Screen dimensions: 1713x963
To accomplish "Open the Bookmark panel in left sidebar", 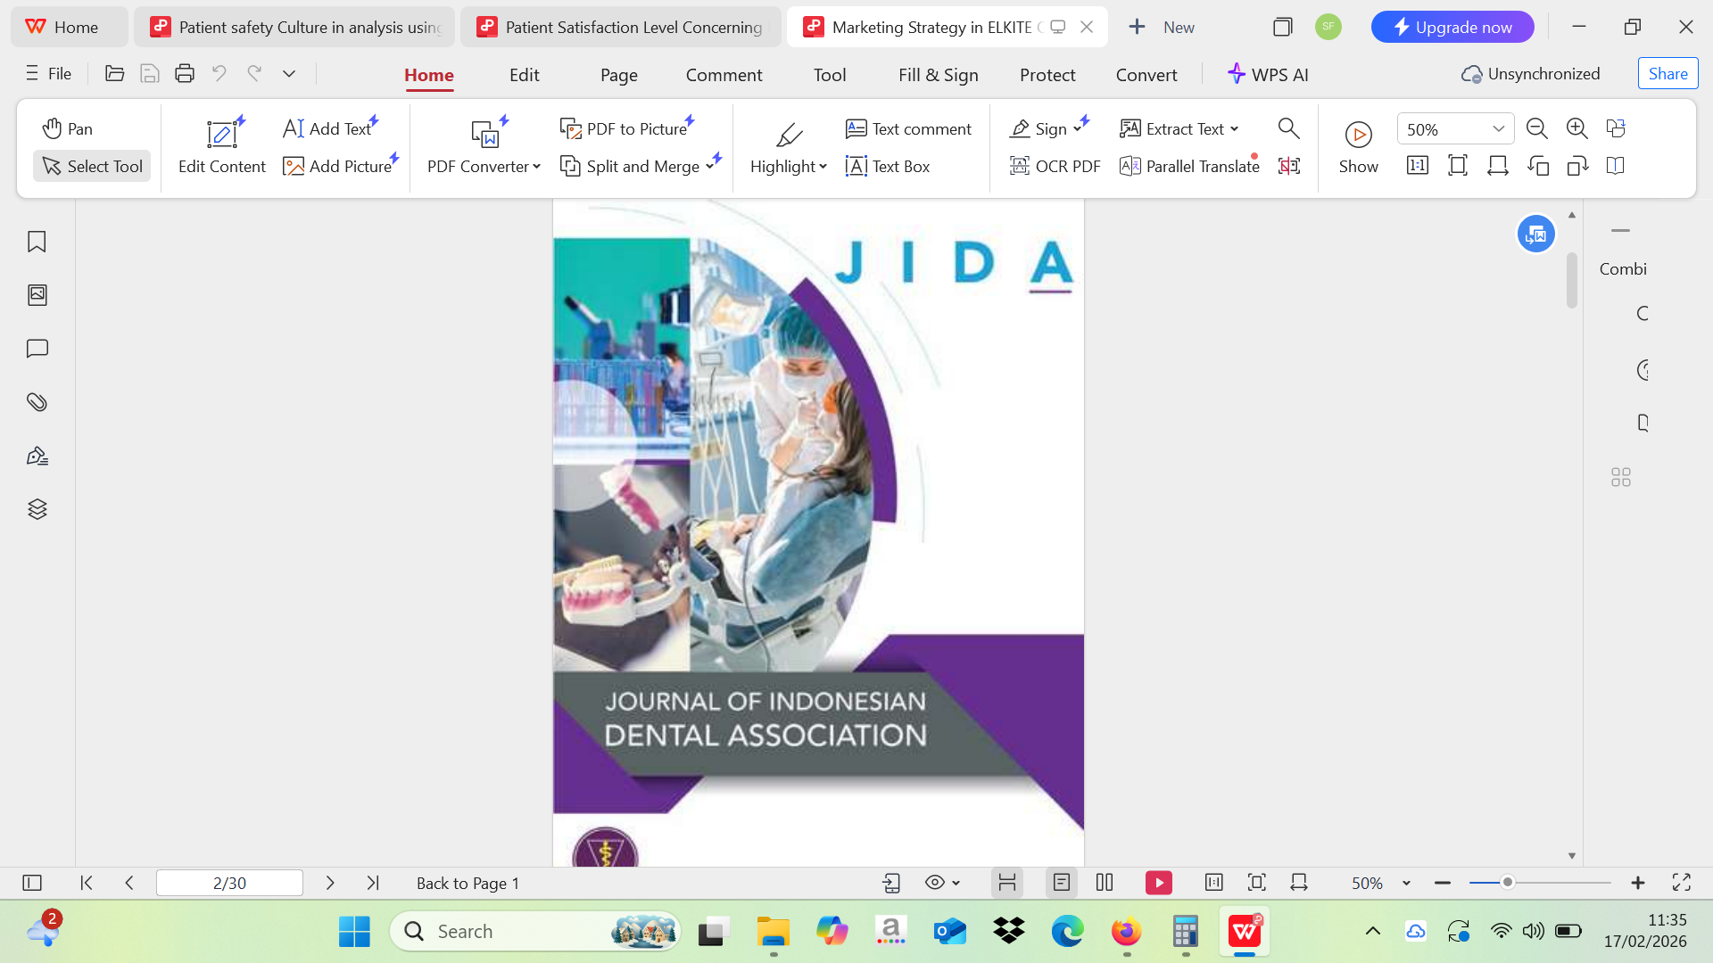I will 37,242.
